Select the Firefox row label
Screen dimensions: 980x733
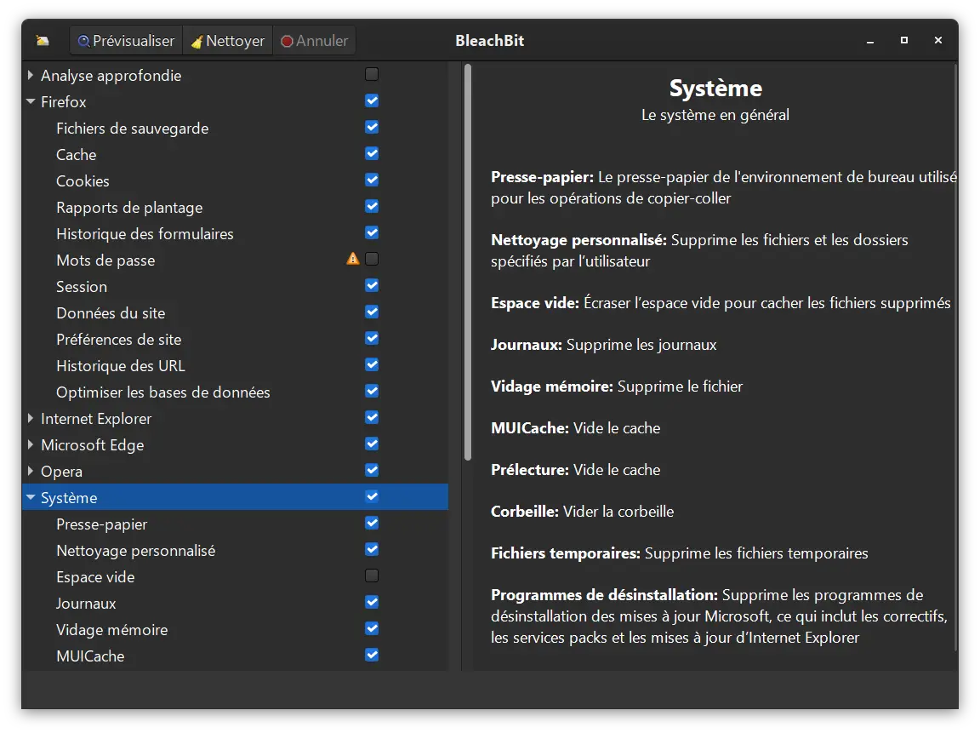(x=63, y=102)
